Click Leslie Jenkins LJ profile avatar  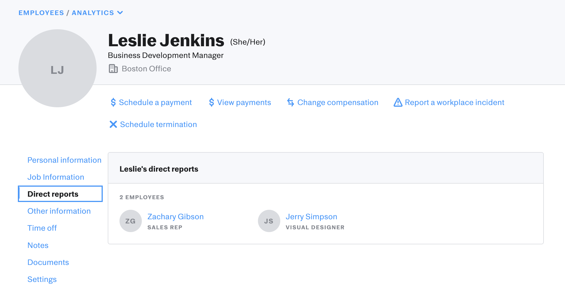pyautogui.click(x=58, y=69)
